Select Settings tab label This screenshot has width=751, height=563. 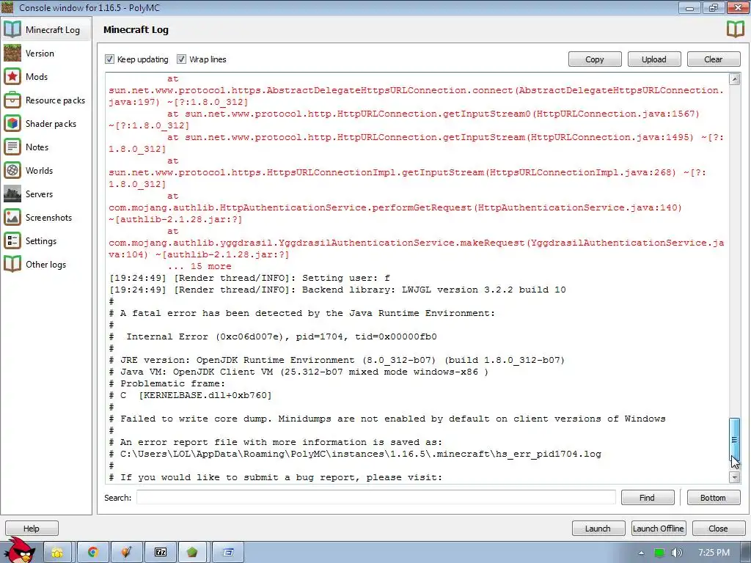coord(41,240)
